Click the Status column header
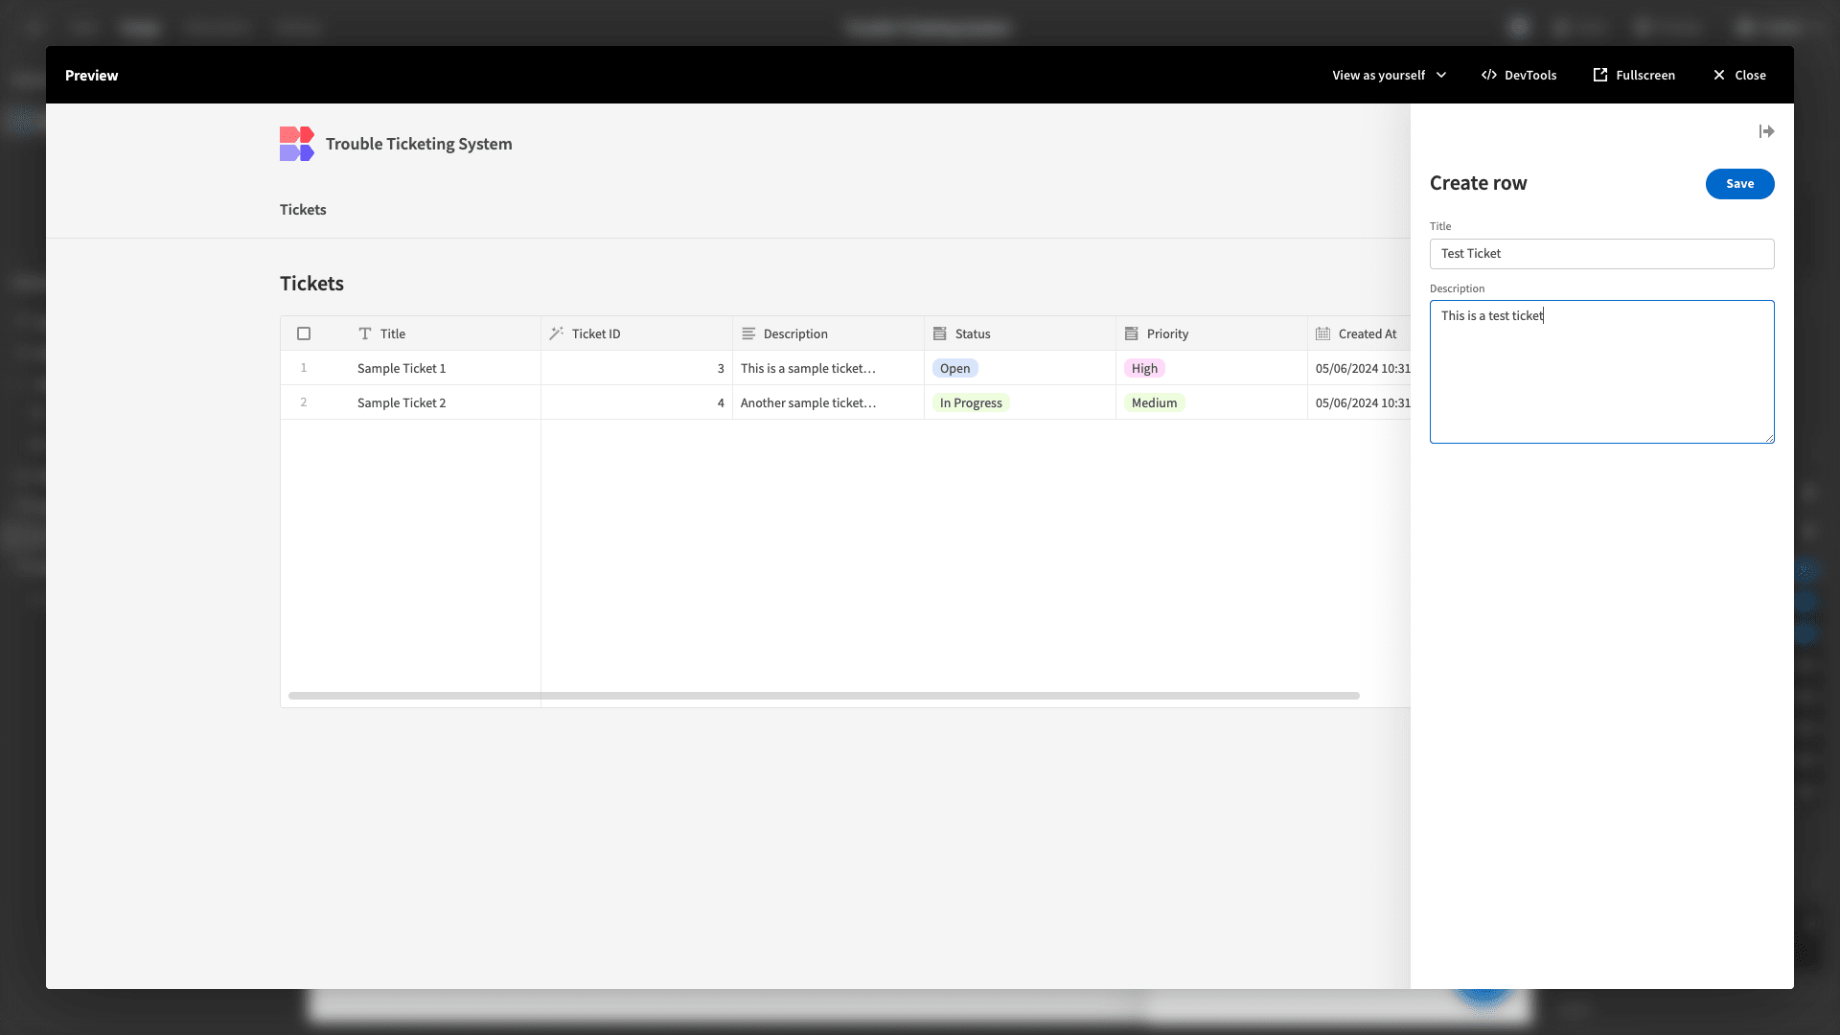Viewport: 1840px width, 1035px height. (1020, 333)
